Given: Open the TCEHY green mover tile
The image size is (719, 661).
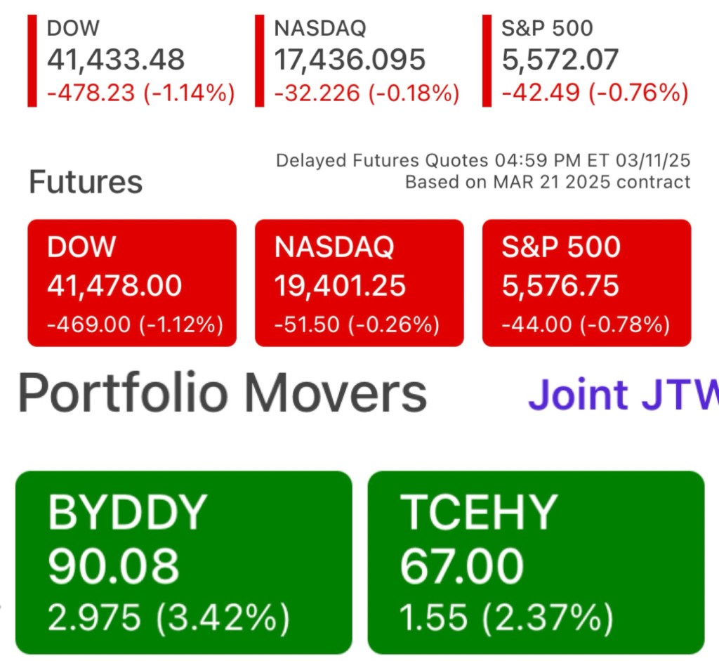Looking at the screenshot, I should tap(536, 562).
